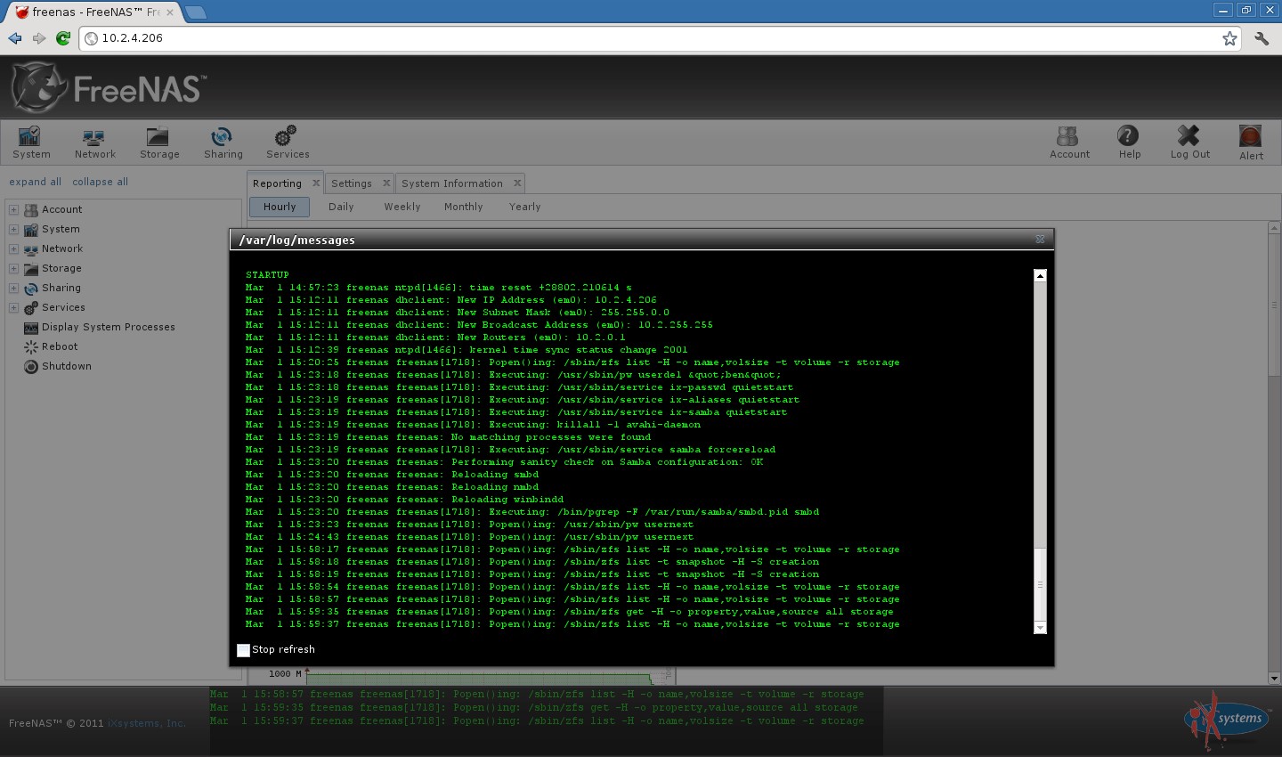
Task: Open the Storage section from the toolbar
Action: (159, 142)
